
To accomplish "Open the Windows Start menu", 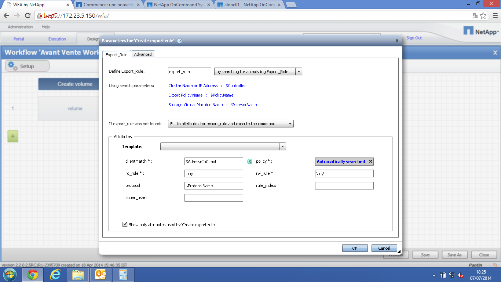I will coord(10,275).
